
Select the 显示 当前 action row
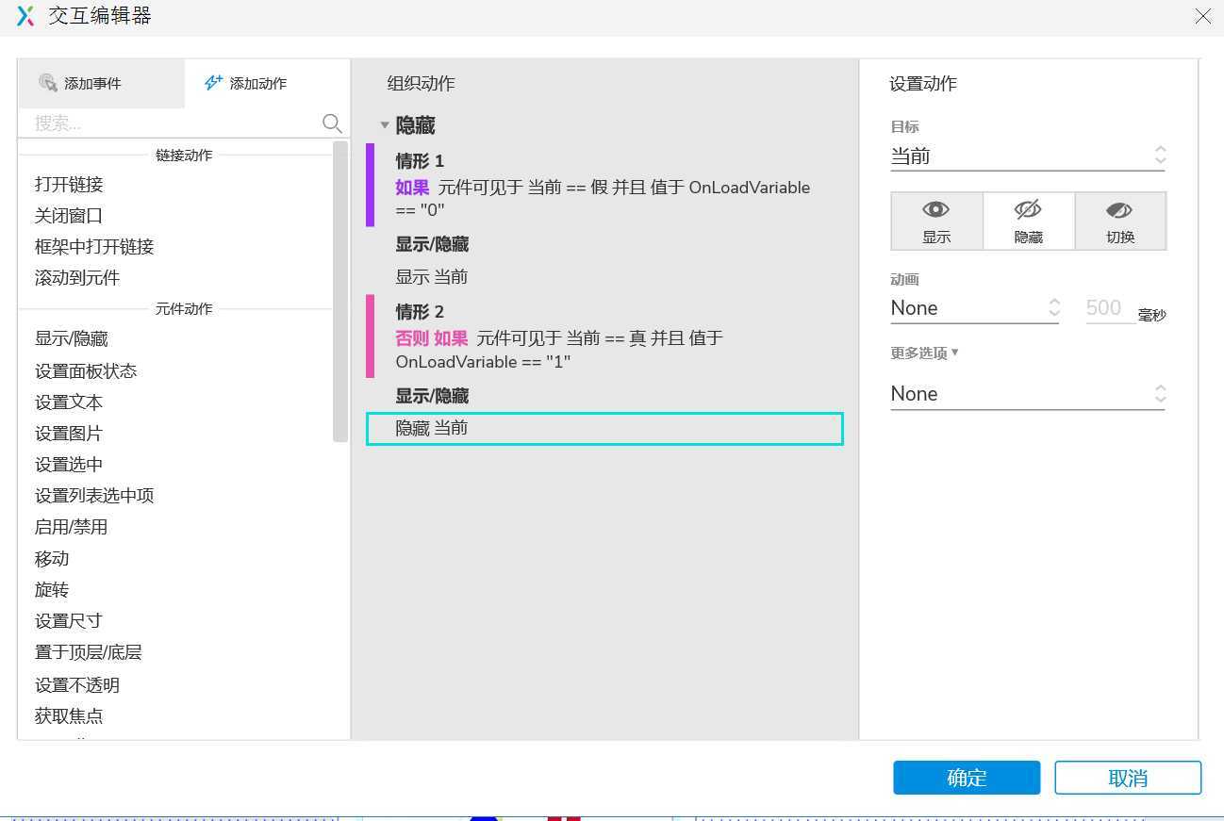click(x=604, y=277)
